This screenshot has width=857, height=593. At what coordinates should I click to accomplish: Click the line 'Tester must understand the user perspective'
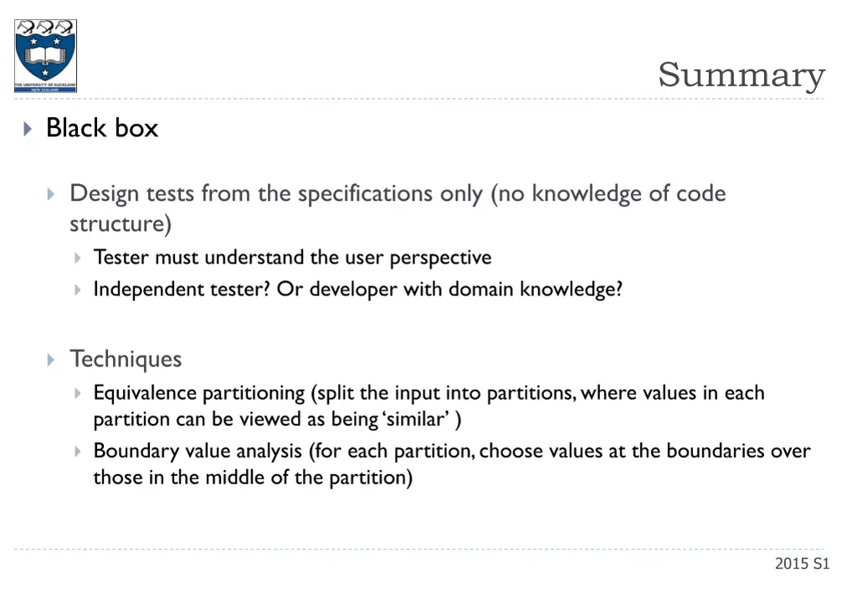292,257
